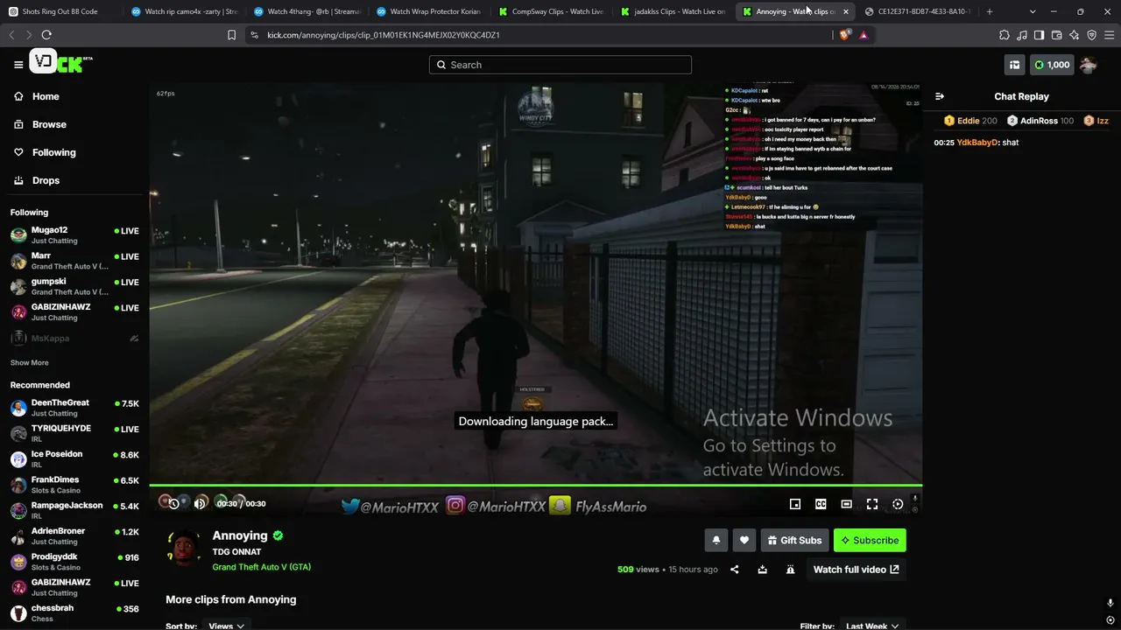Close the active Annoying clips tab
This screenshot has height=630, width=1121.
845,11
